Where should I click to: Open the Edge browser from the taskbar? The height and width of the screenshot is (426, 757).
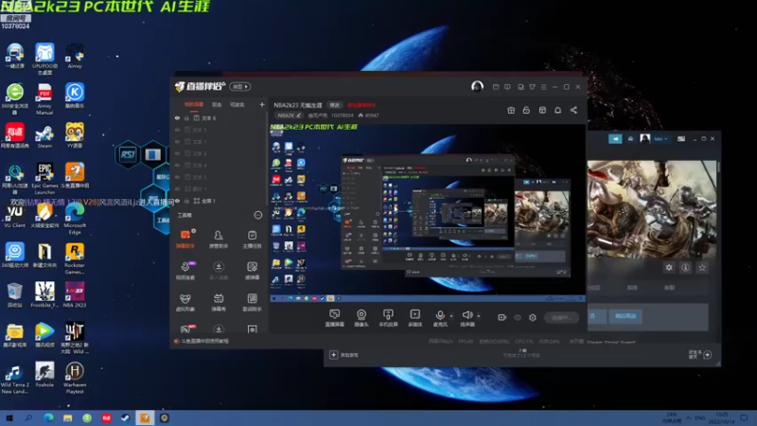(48, 417)
